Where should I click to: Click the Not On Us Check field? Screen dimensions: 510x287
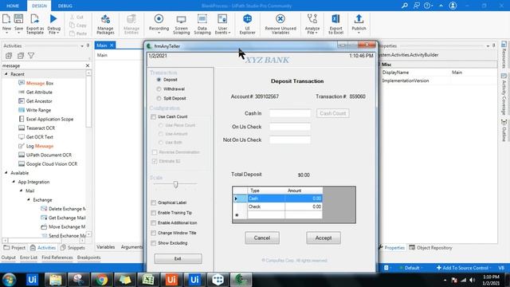point(290,140)
